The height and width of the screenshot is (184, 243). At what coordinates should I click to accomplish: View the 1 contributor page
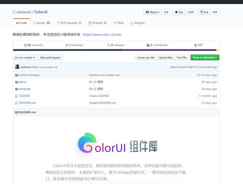coord(157,45)
